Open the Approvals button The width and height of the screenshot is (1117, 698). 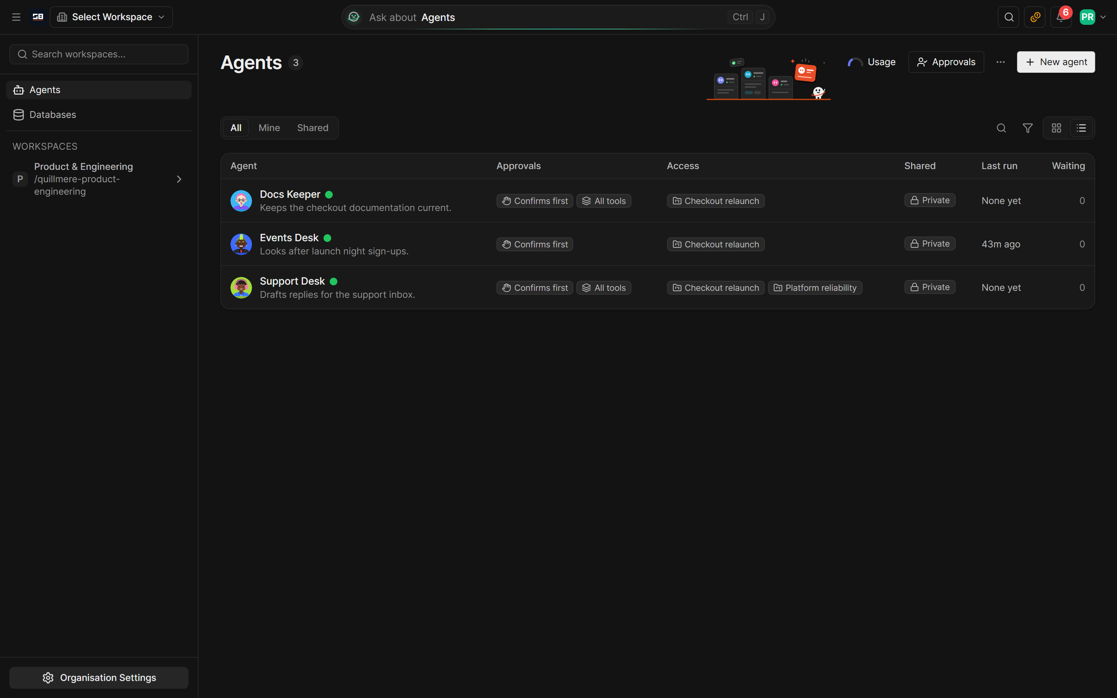coord(946,62)
